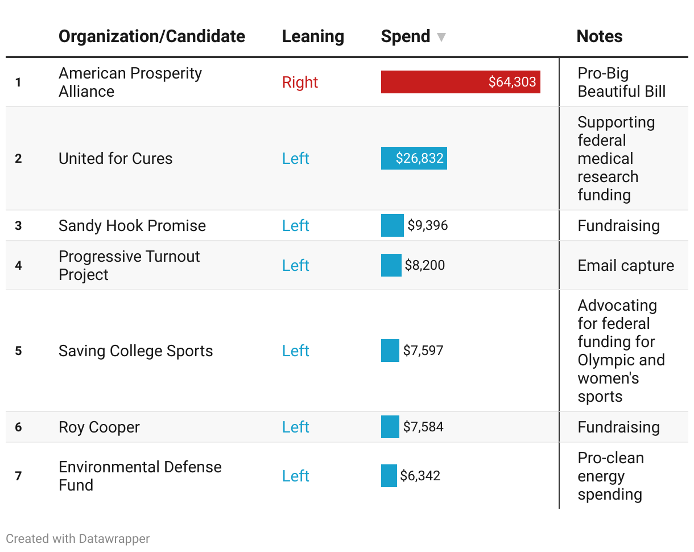This screenshot has height=552, width=694.
Task: Select the Leaning column header
Action: pos(313,36)
